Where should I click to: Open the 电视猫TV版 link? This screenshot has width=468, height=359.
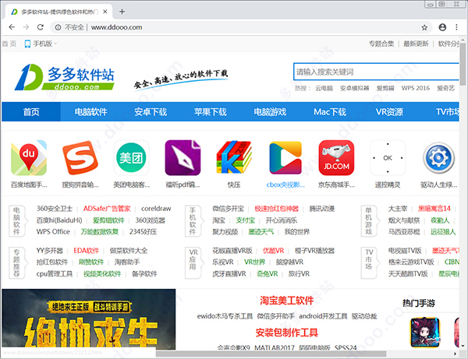(x=405, y=251)
